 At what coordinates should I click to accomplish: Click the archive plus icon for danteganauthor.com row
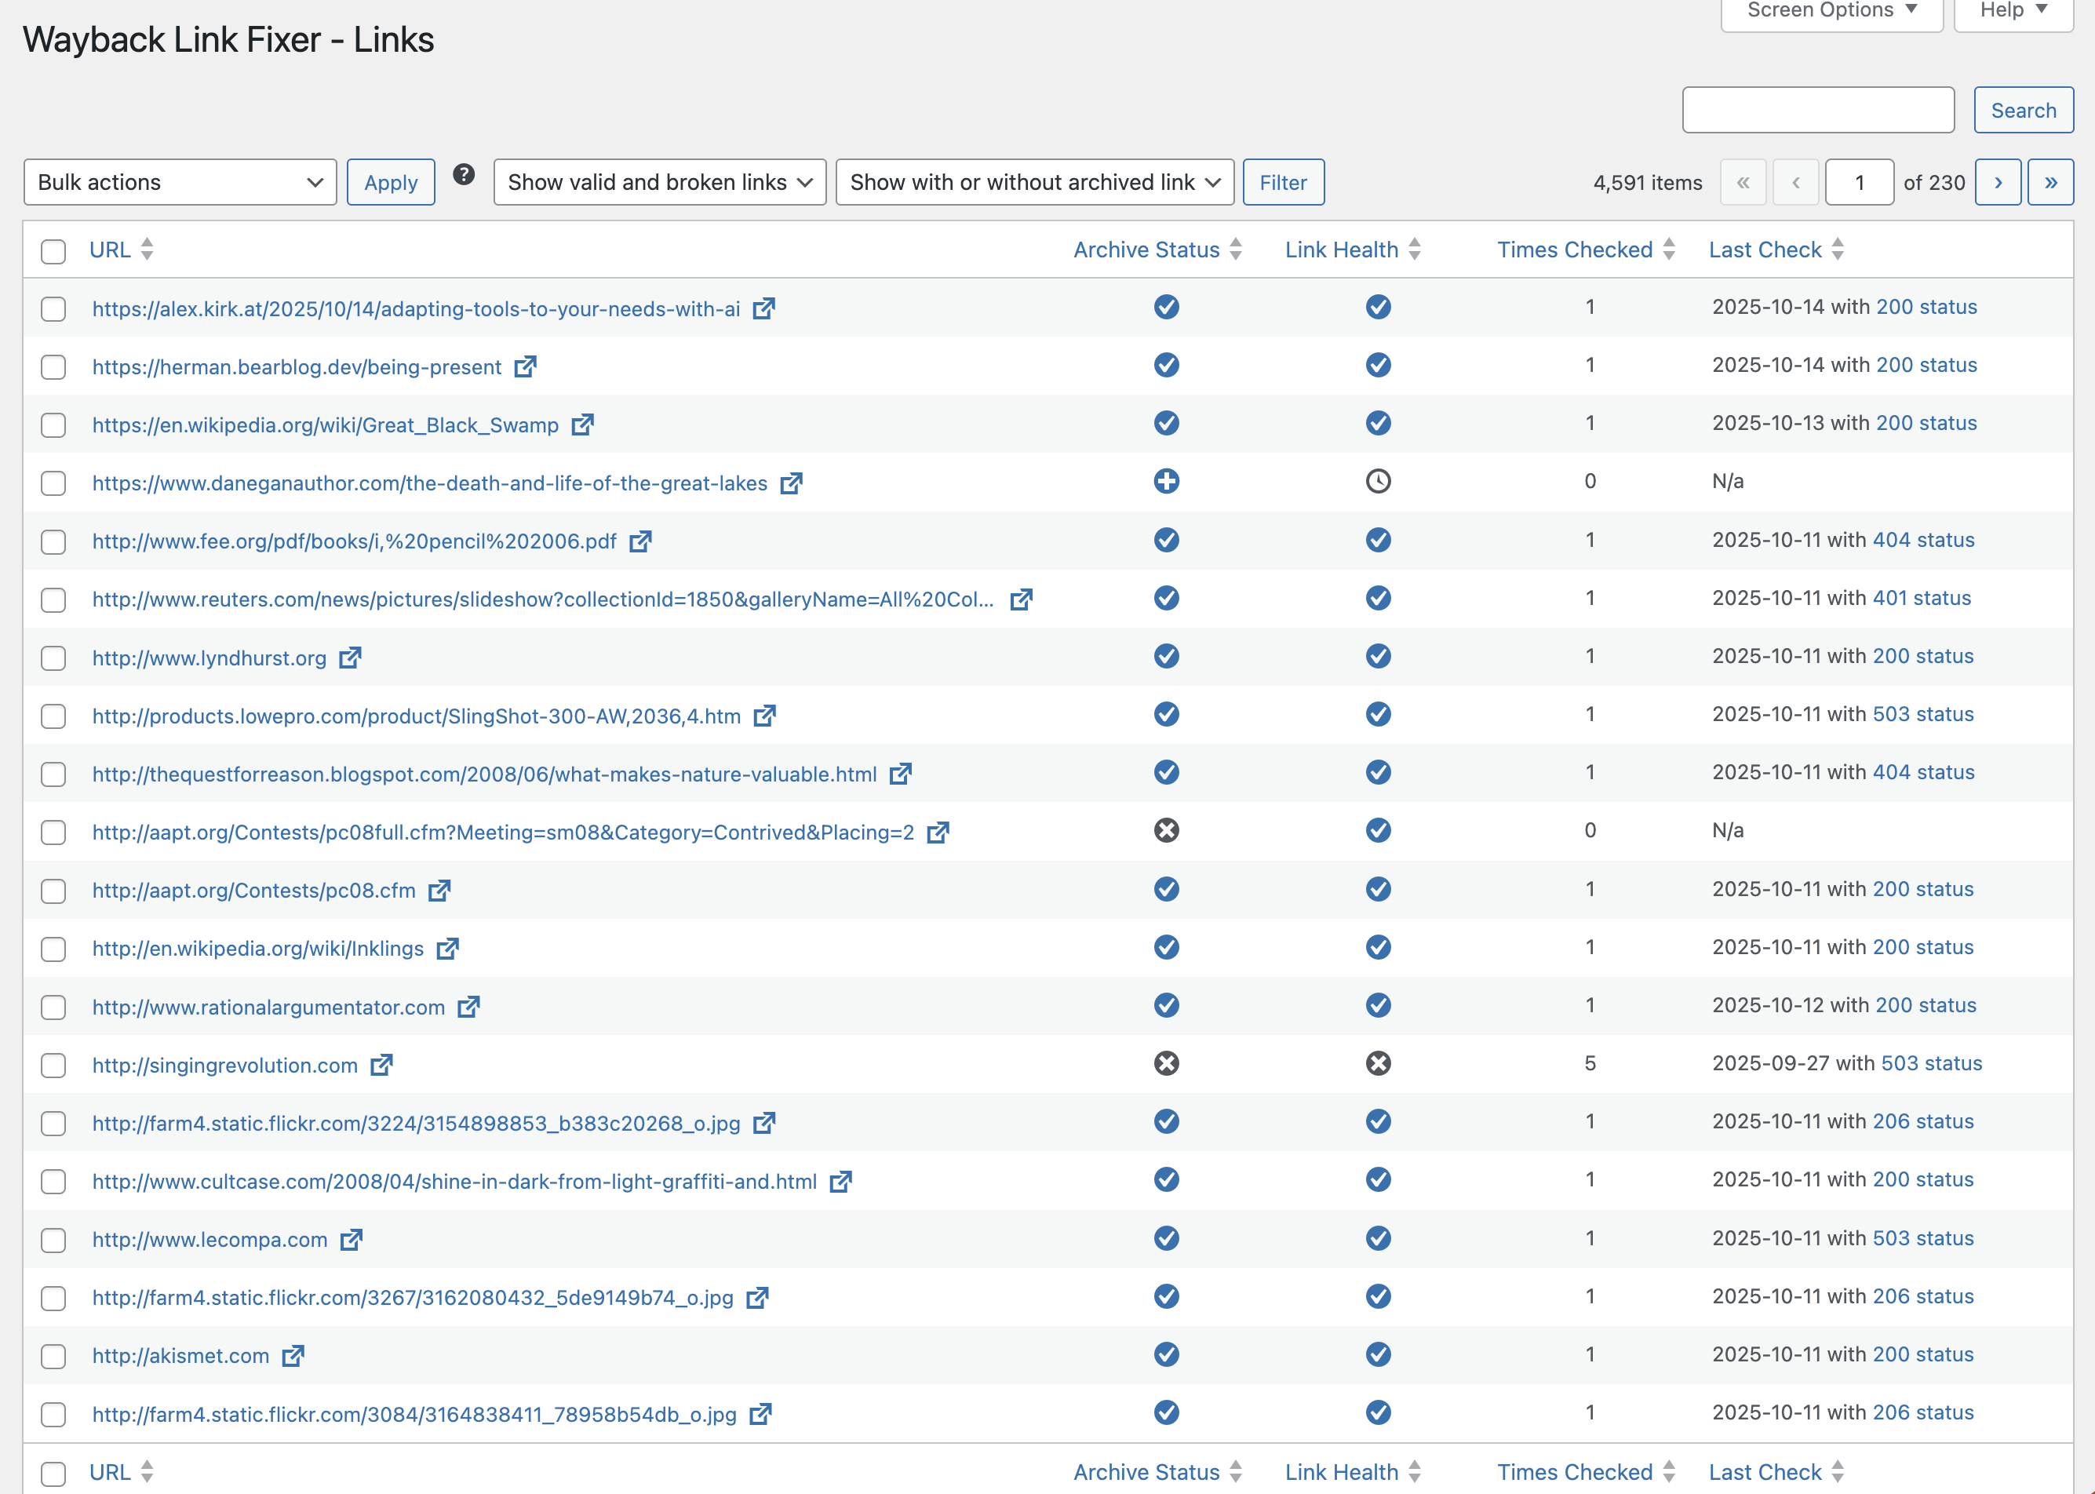coord(1166,481)
